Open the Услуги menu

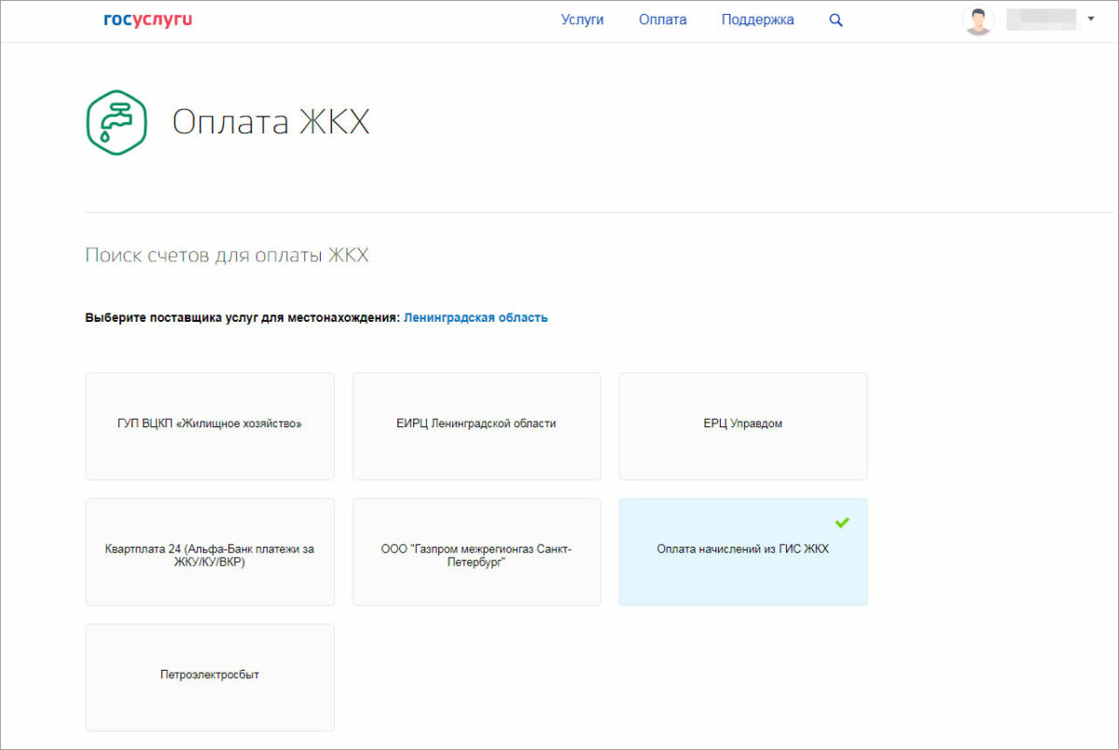[582, 20]
